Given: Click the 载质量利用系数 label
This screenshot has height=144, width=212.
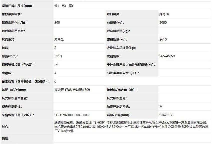Looking at the screenshot, I should pos(13,31).
